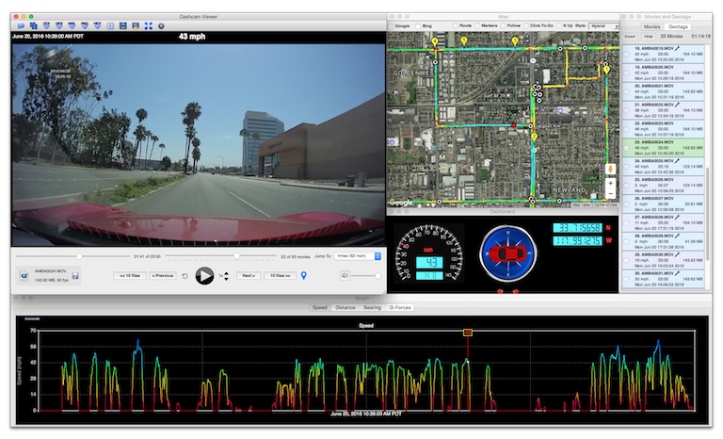The width and height of the screenshot is (723, 439).
Task: Click the open movie folder toolbar icon
Action: tap(21, 26)
